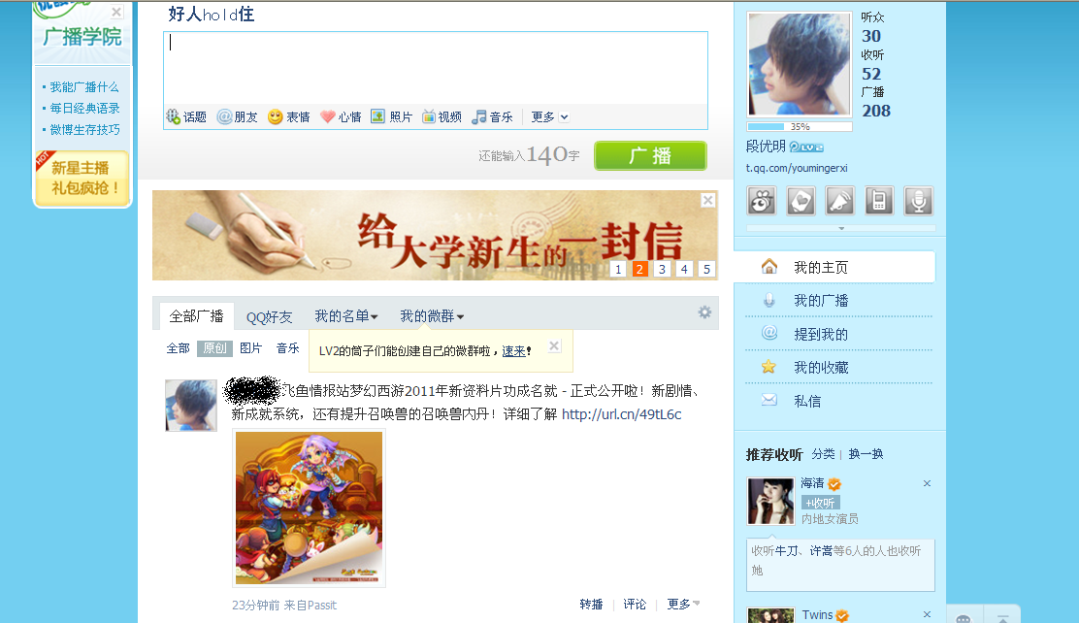Select the 音乐 feed filter

tap(287, 348)
